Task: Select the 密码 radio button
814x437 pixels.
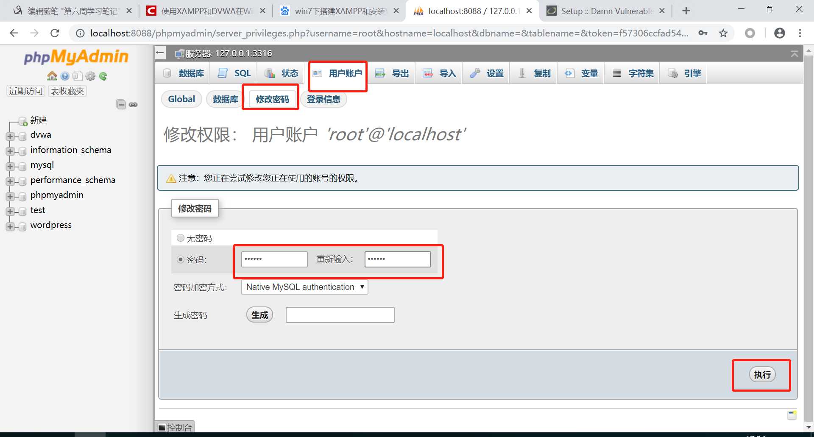Action: pyautogui.click(x=181, y=259)
